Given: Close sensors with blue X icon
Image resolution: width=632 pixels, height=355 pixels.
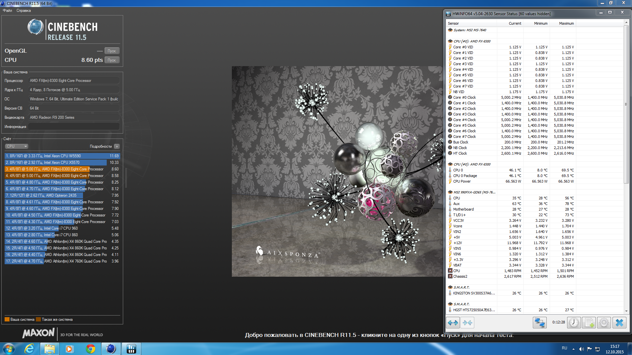Looking at the screenshot, I should (619, 322).
